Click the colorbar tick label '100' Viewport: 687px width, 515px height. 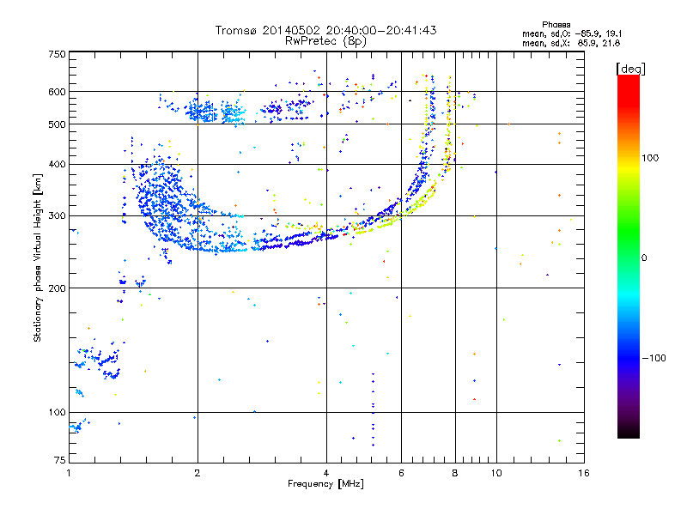(650, 158)
